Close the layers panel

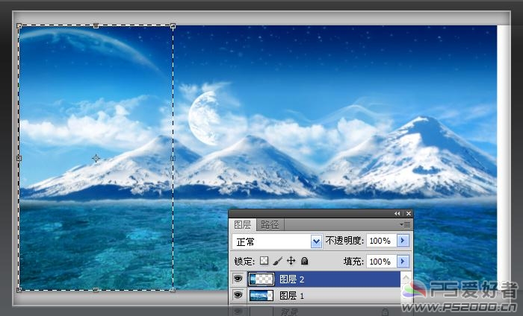(x=408, y=214)
